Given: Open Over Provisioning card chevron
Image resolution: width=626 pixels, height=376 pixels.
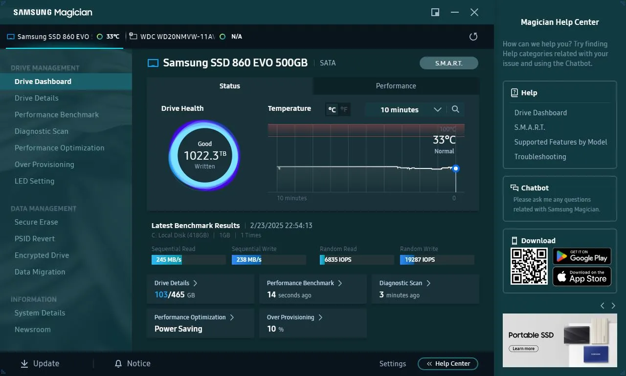Looking at the screenshot, I should [320, 317].
